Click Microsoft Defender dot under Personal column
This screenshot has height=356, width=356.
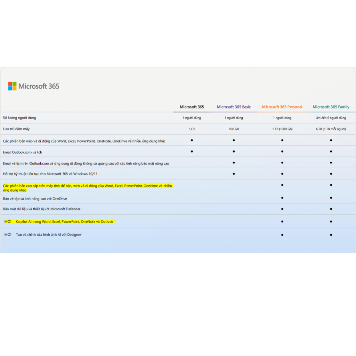pyautogui.click(x=282, y=209)
